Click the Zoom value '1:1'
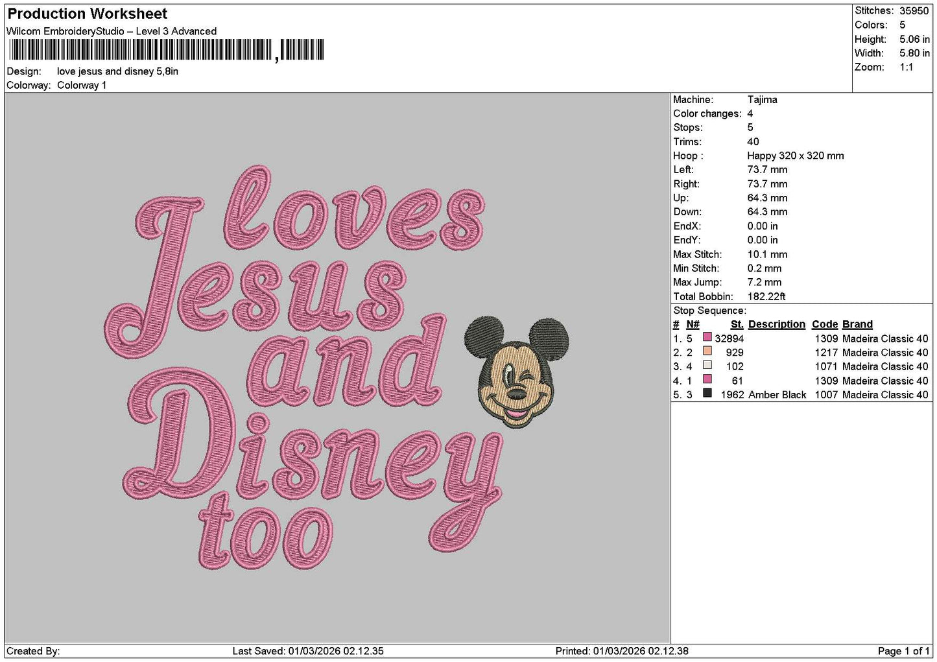The image size is (937, 662). tap(907, 67)
